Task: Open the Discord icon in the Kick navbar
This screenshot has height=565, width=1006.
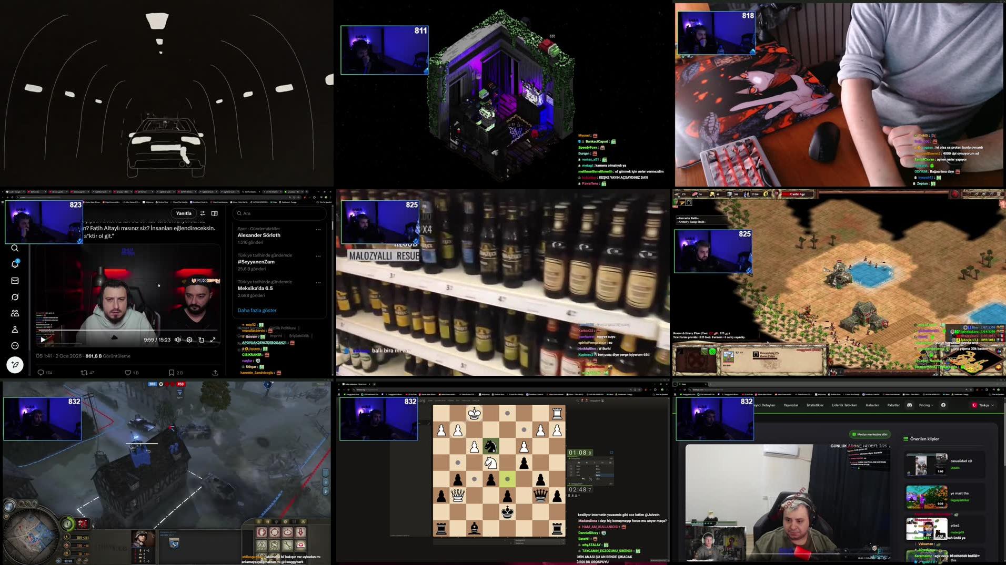Action: click(x=909, y=405)
